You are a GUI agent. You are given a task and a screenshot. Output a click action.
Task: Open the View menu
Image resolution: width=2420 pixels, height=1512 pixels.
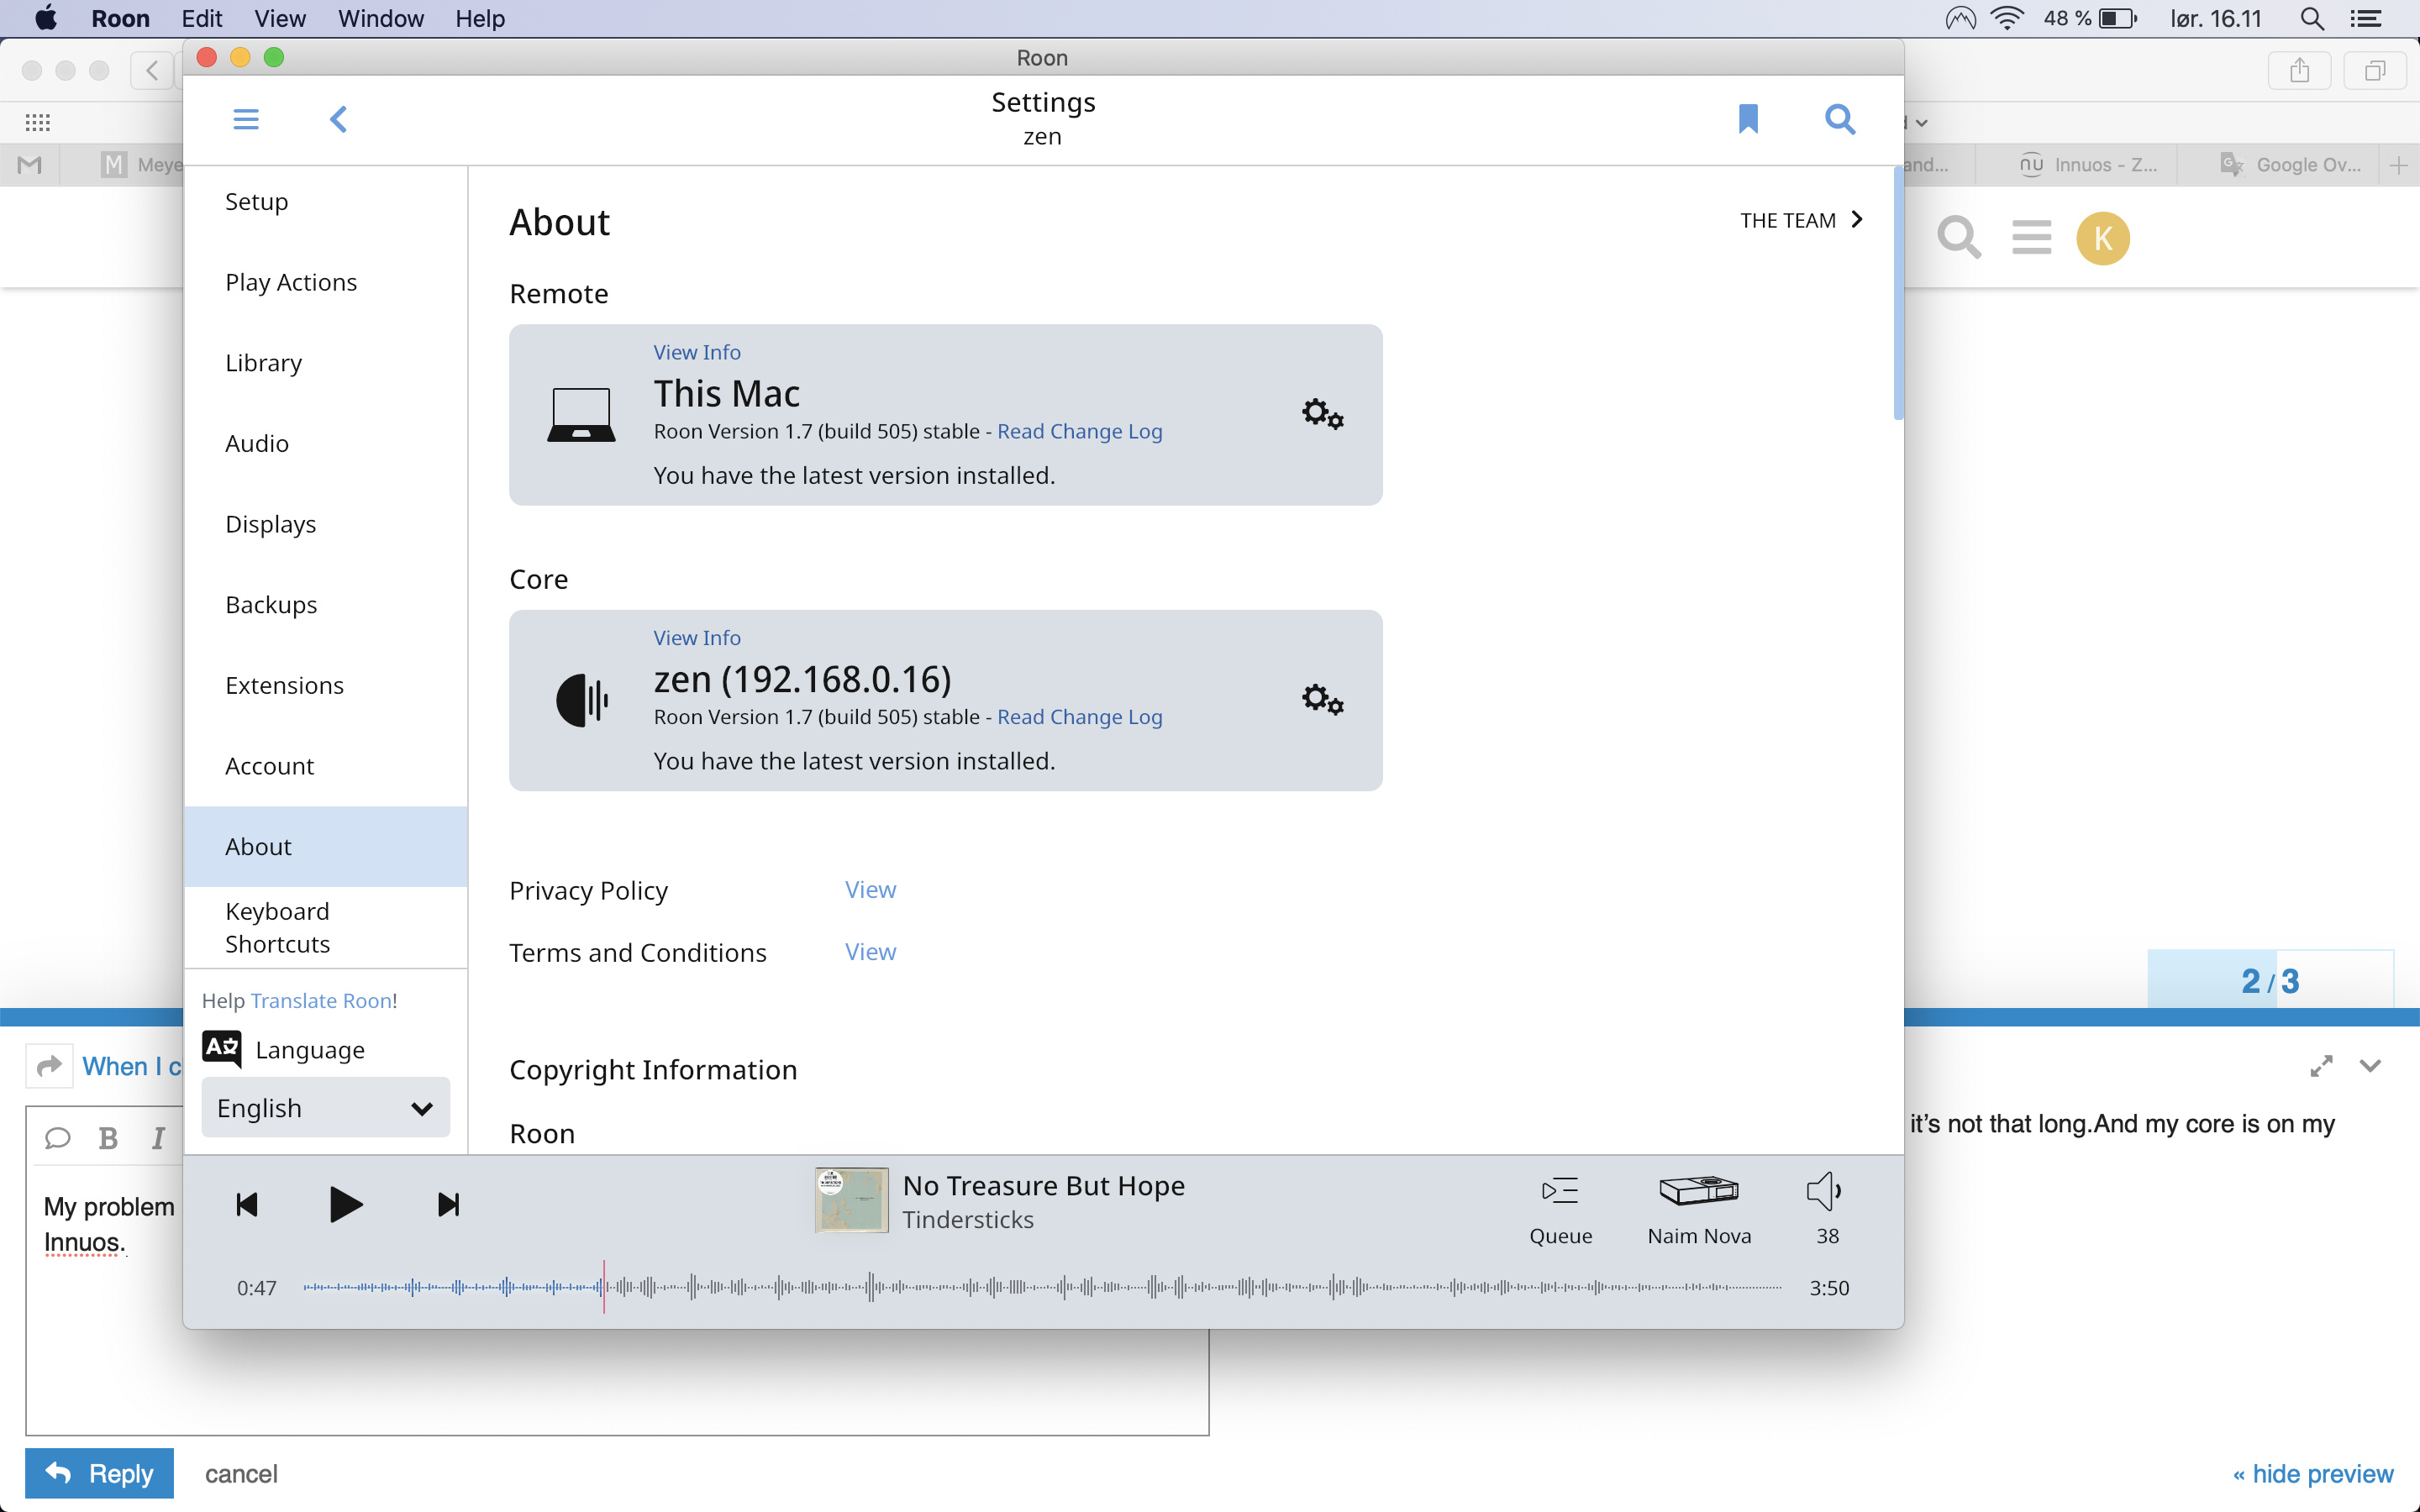(280, 19)
